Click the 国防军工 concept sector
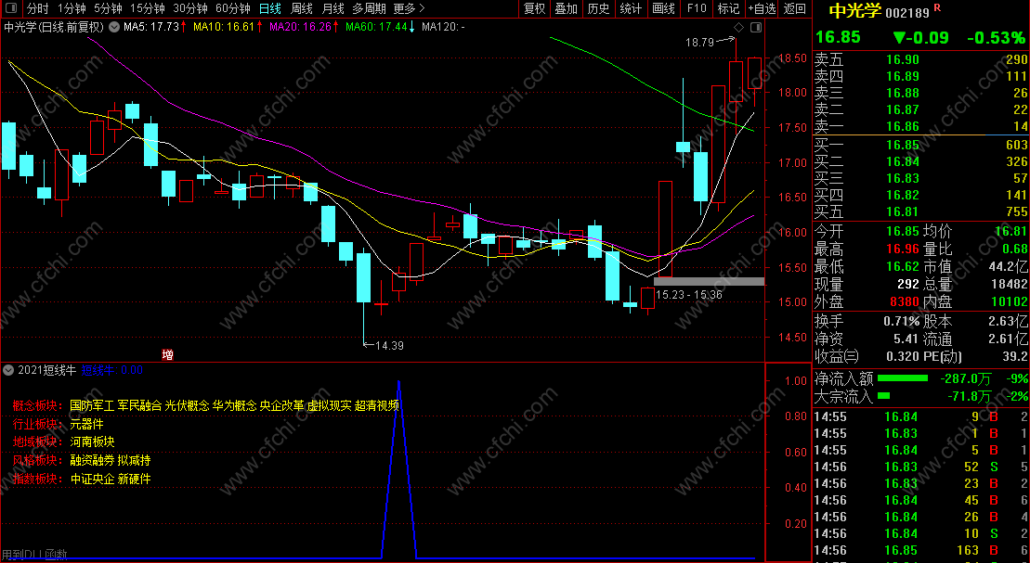Screen dimensions: 1030x563 coord(92,405)
